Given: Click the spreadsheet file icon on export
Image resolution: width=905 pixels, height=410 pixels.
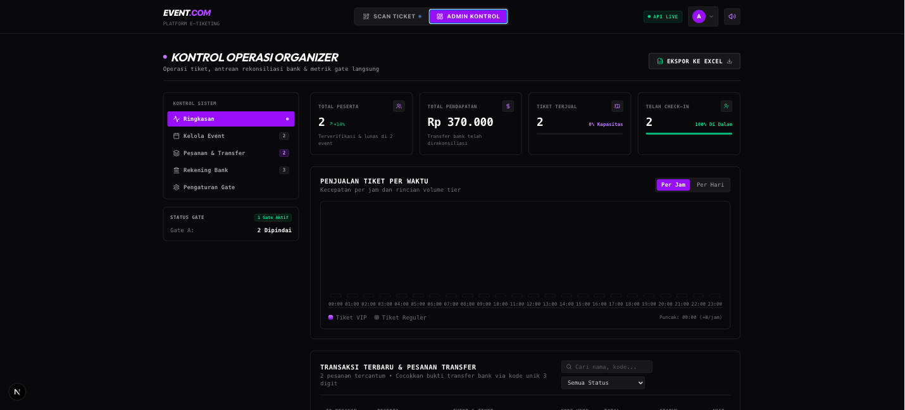Looking at the screenshot, I should coord(660,61).
